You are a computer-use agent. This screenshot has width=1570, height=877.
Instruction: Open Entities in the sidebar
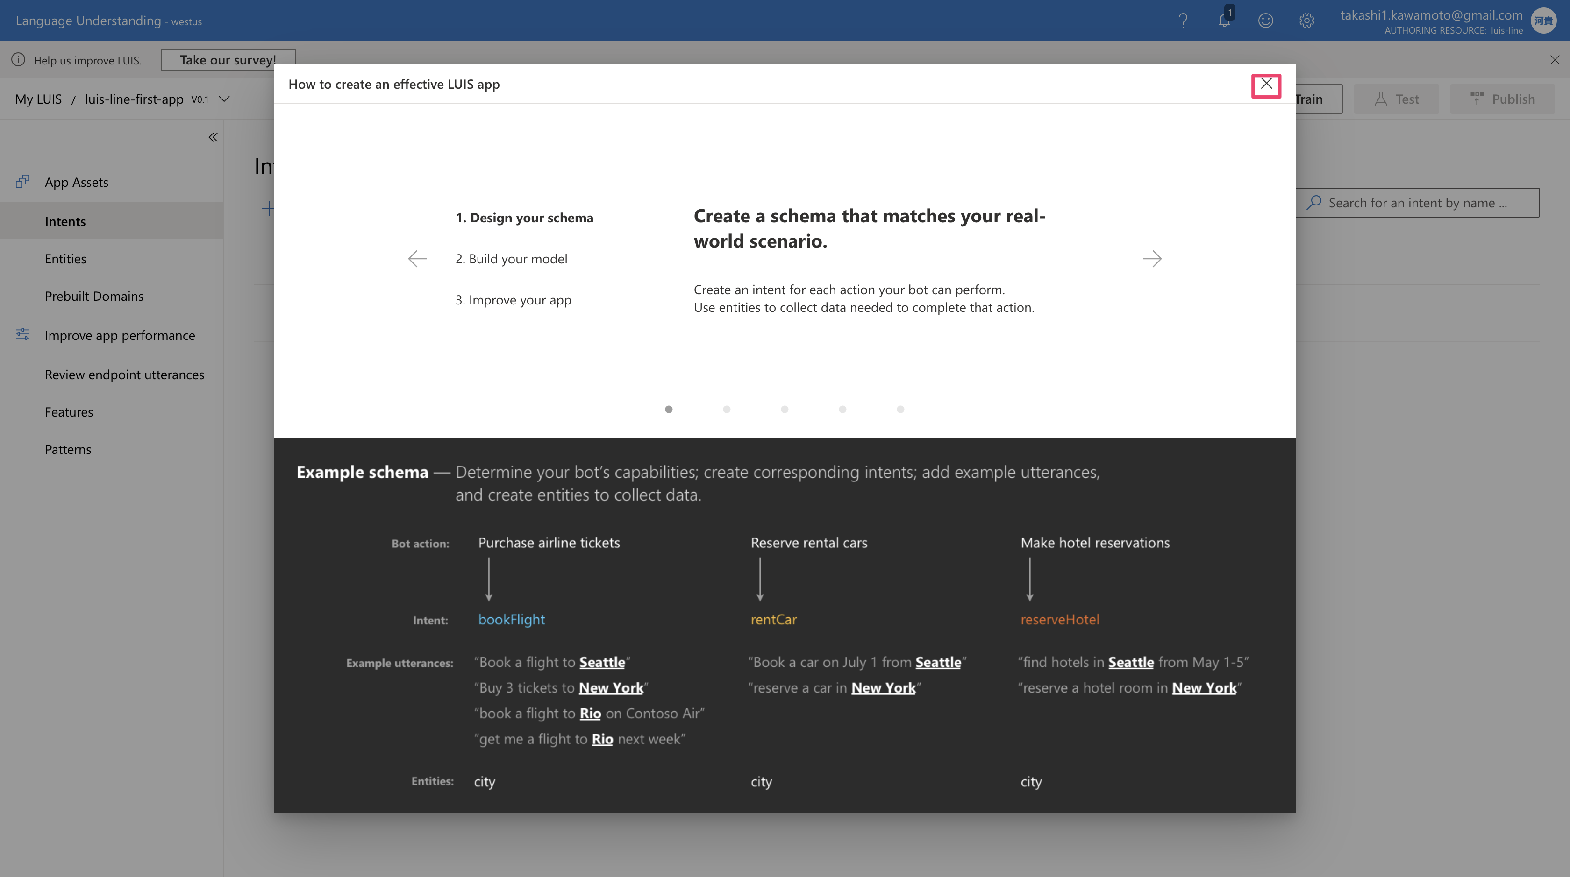[x=65, y=259]
